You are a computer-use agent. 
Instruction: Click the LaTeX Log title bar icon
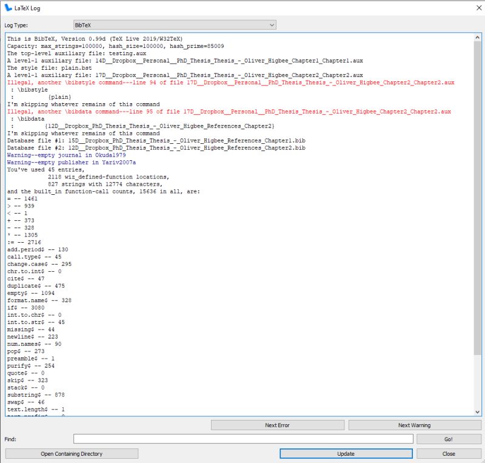coord(7,8)
